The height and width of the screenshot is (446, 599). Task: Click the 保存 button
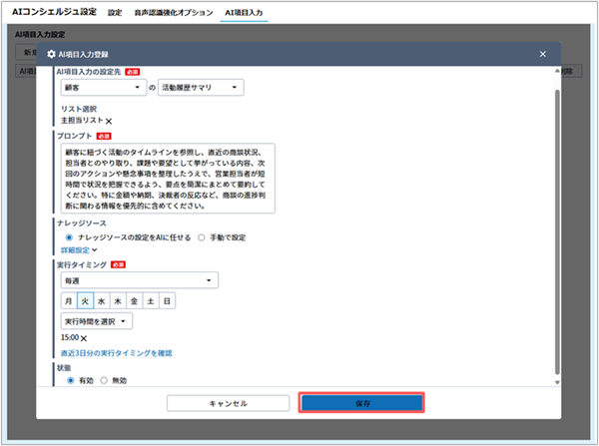coord(361,403)
